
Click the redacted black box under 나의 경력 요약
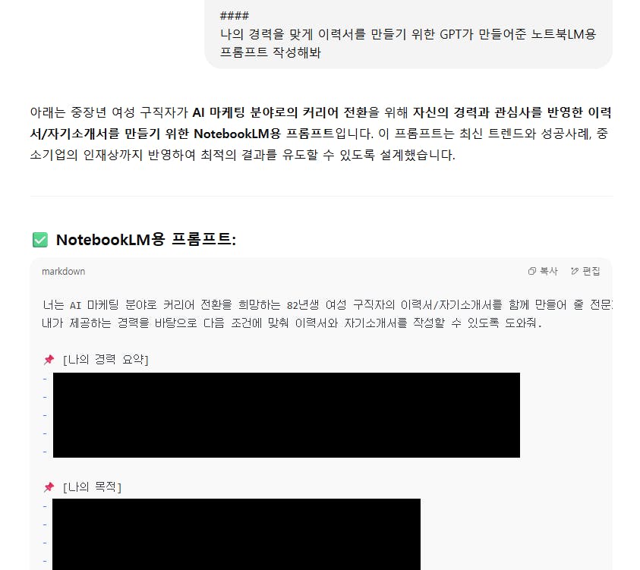pyautogui.click(x=286, y=415)
